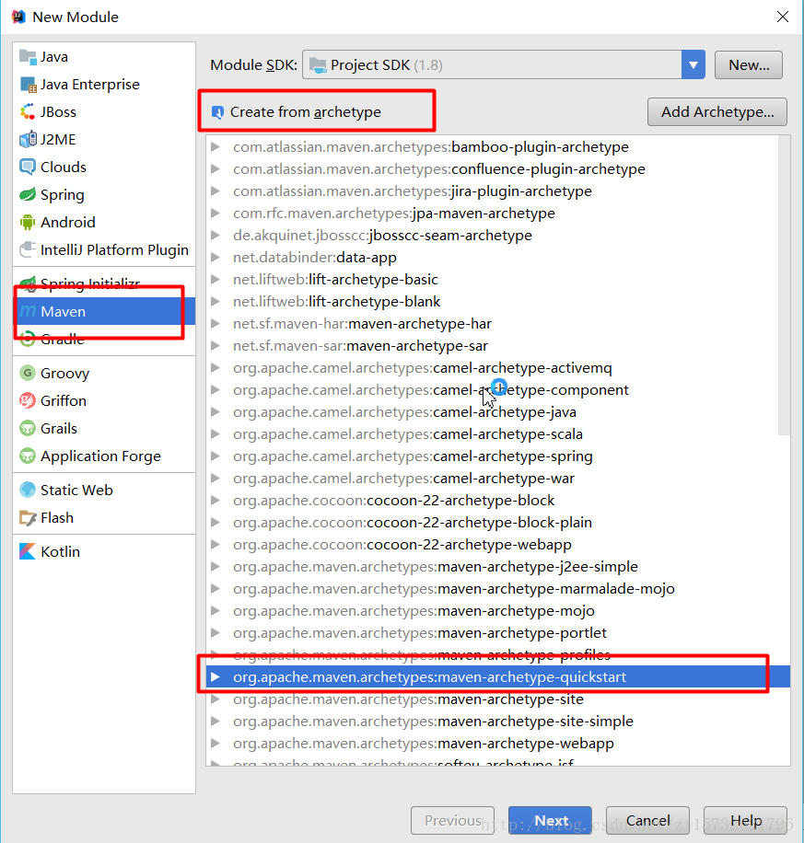Click the Next button

coord(550,820)
